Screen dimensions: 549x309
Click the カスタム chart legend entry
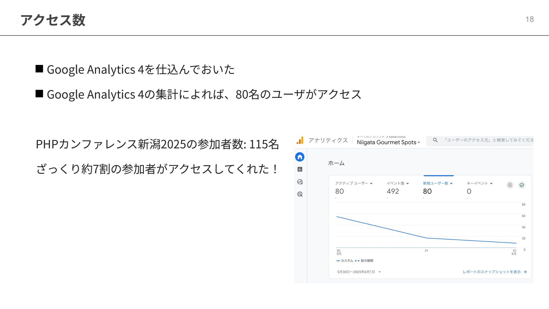(x=345, y=261)
